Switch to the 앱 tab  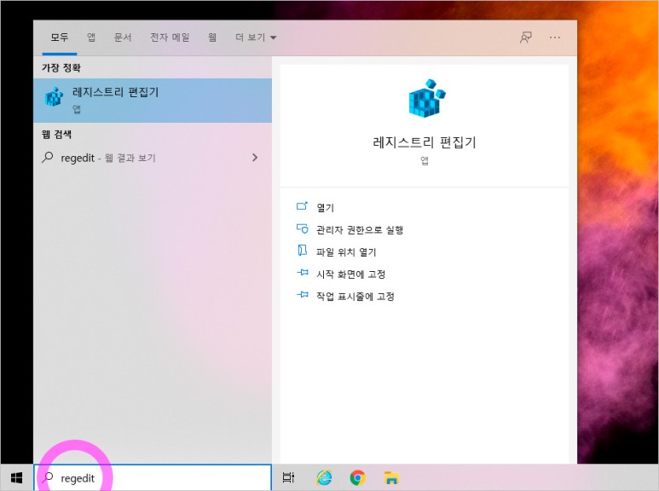click(x=91, y=38)
